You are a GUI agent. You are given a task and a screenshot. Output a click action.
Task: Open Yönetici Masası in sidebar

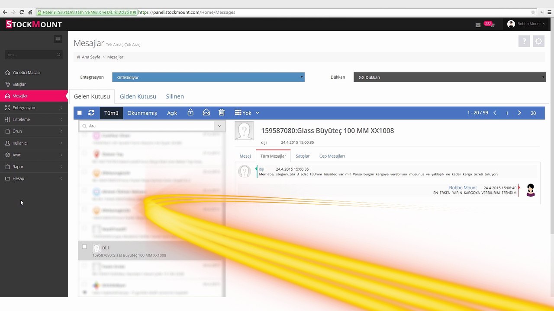[34, 73]
